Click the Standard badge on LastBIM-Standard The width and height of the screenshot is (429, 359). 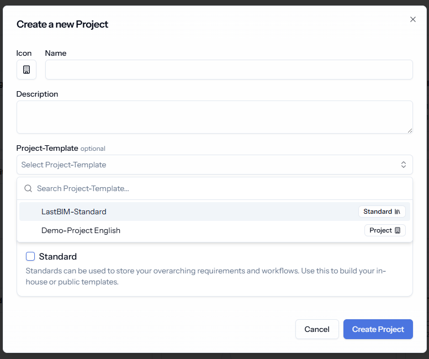click(382, 212)
